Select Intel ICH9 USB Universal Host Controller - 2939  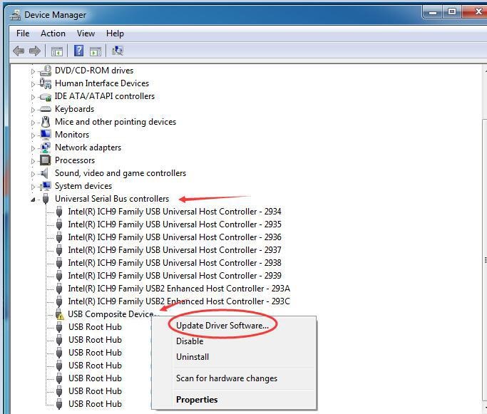click(175, 276)
